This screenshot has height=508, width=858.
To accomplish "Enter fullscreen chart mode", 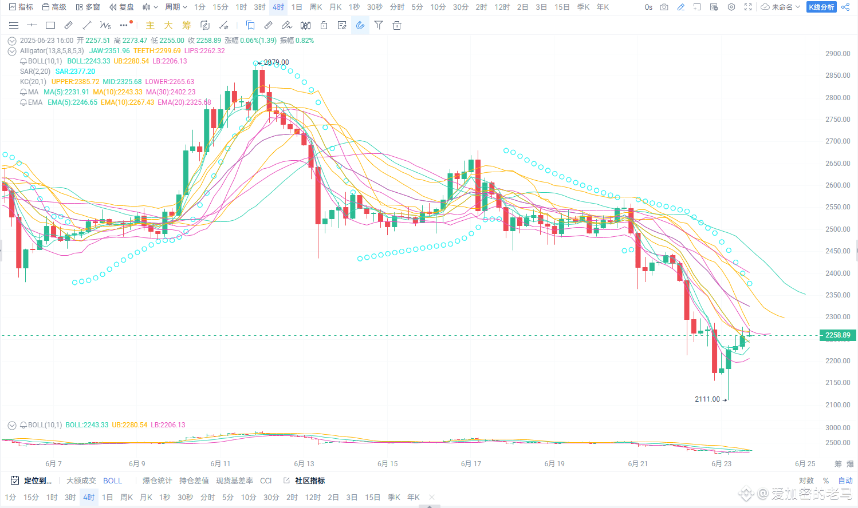I will [748, 7].
